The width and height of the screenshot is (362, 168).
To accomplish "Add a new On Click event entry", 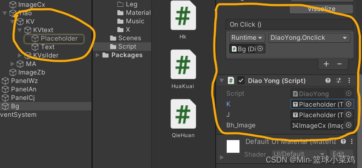I will click(x=326, y=64).
